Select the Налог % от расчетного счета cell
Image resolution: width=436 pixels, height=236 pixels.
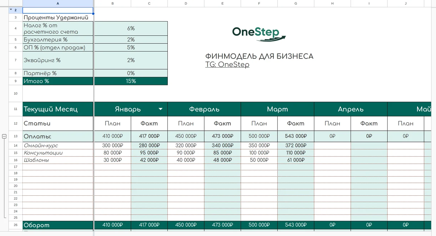pyautogui.click(x=58, y=28)
